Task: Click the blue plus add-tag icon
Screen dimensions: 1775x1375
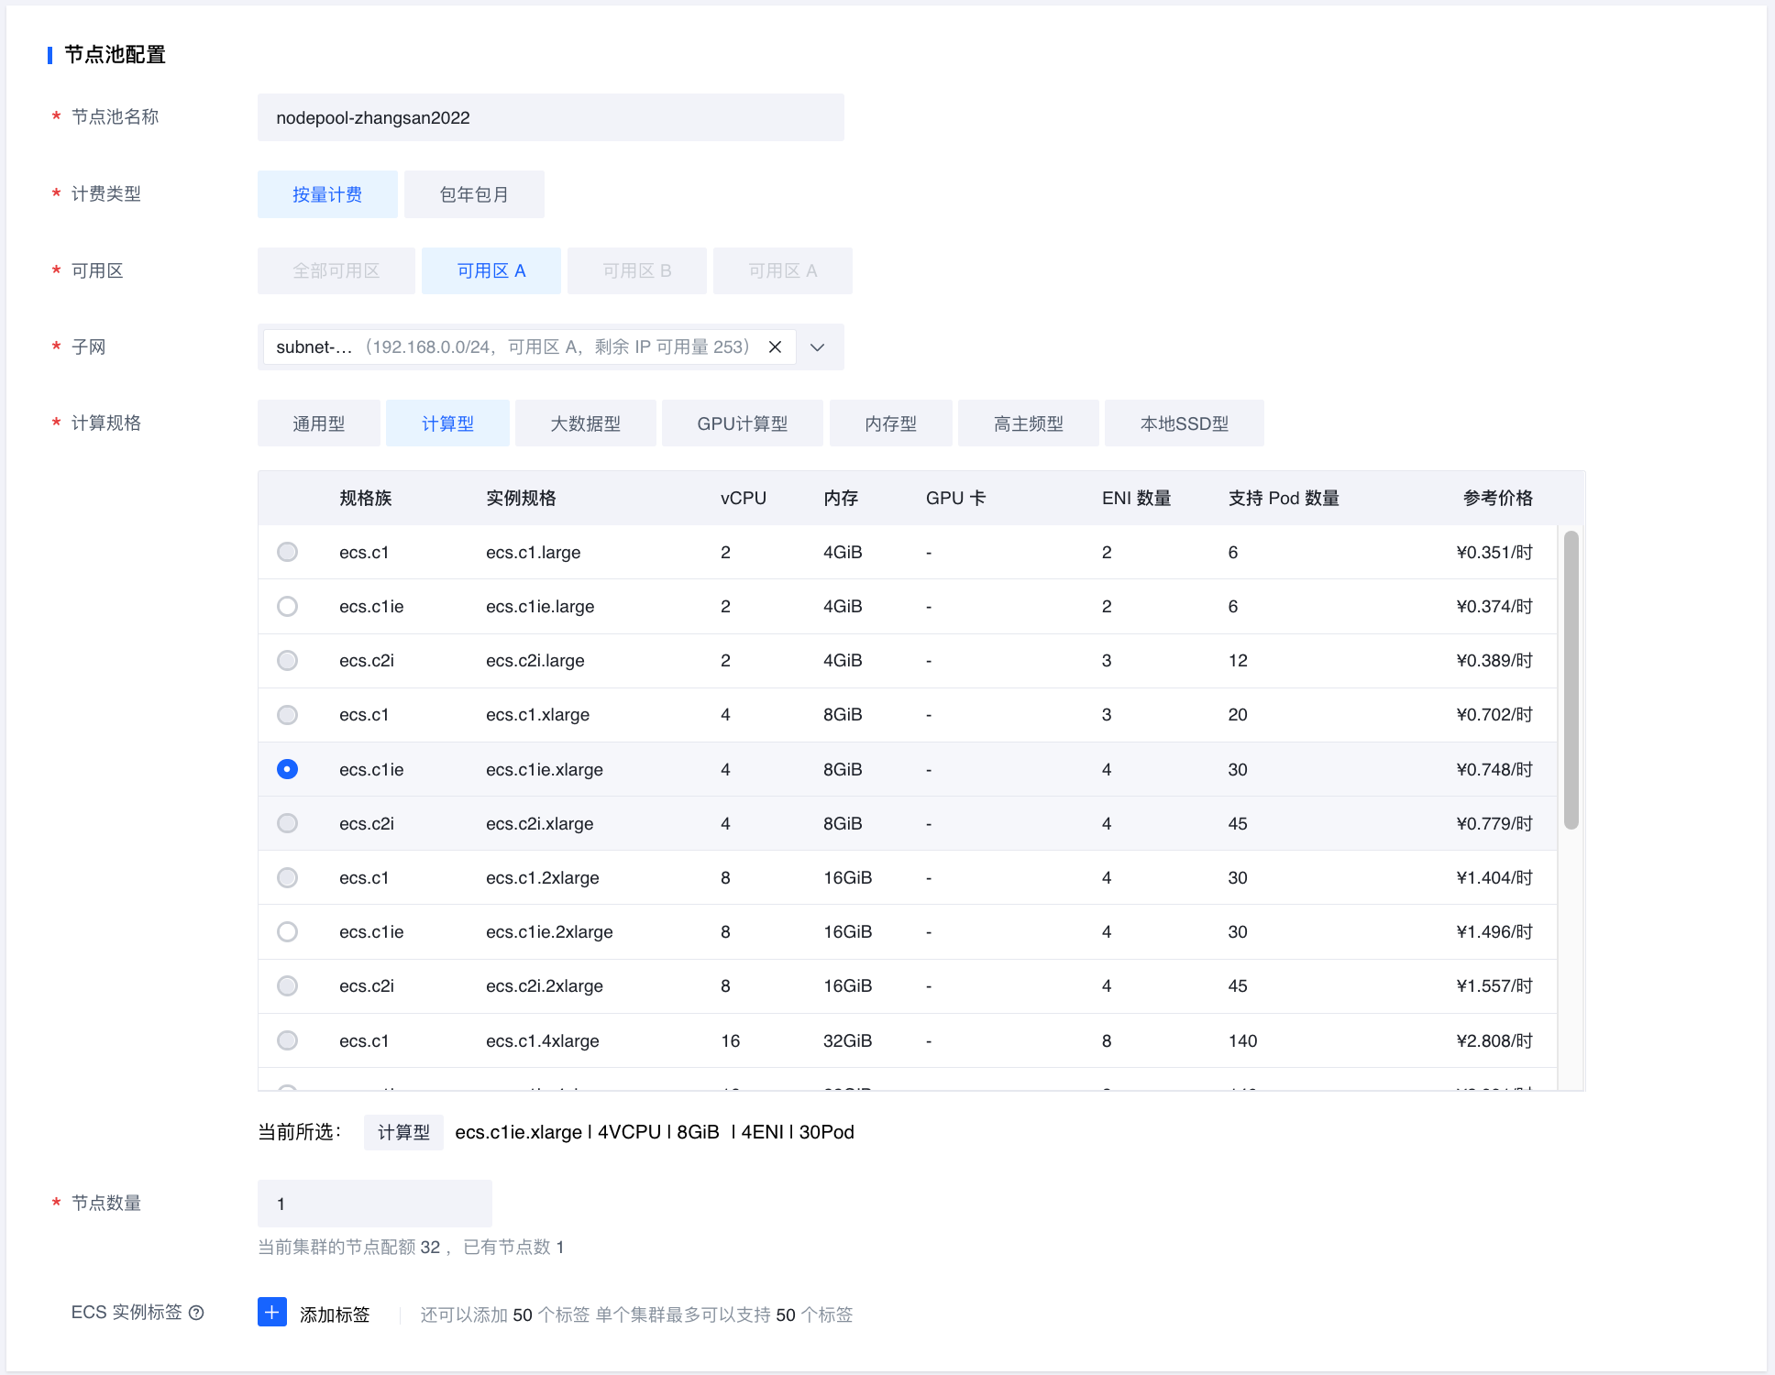Action: (x=271, y=1313)
